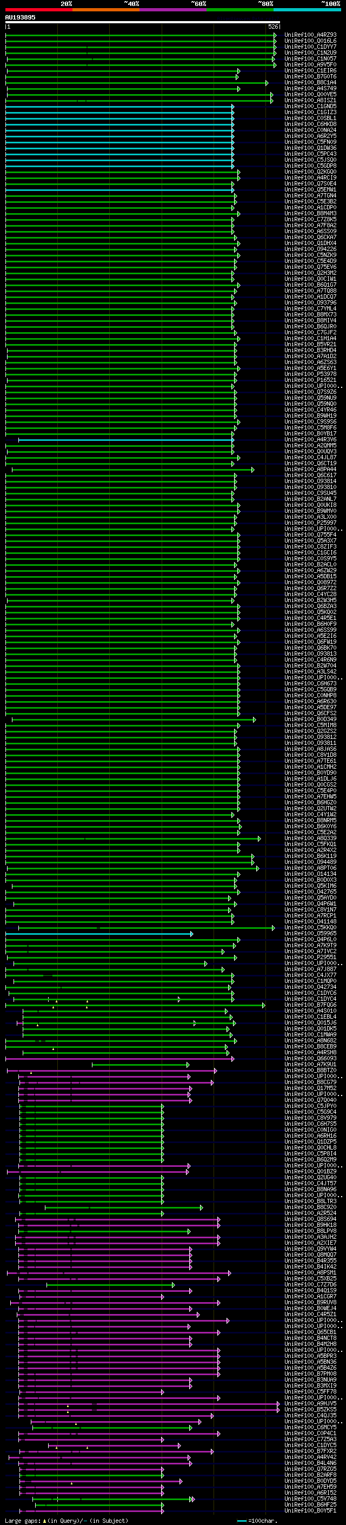The height and width of the screenshot is (1525, 346).
Task: Select the UniRef100_C5PC43 label
Action: [310, 154]
